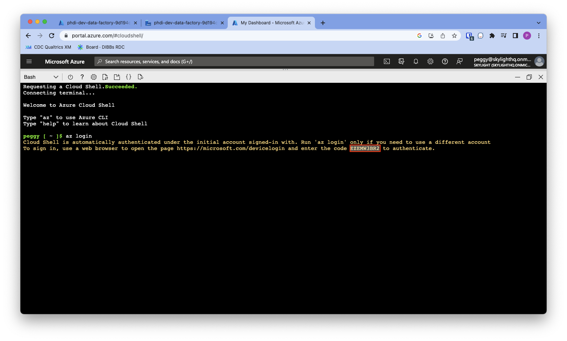Click the green Succeeded status text
The height and width of the screenshot is (341, 567).
[121, 87]
